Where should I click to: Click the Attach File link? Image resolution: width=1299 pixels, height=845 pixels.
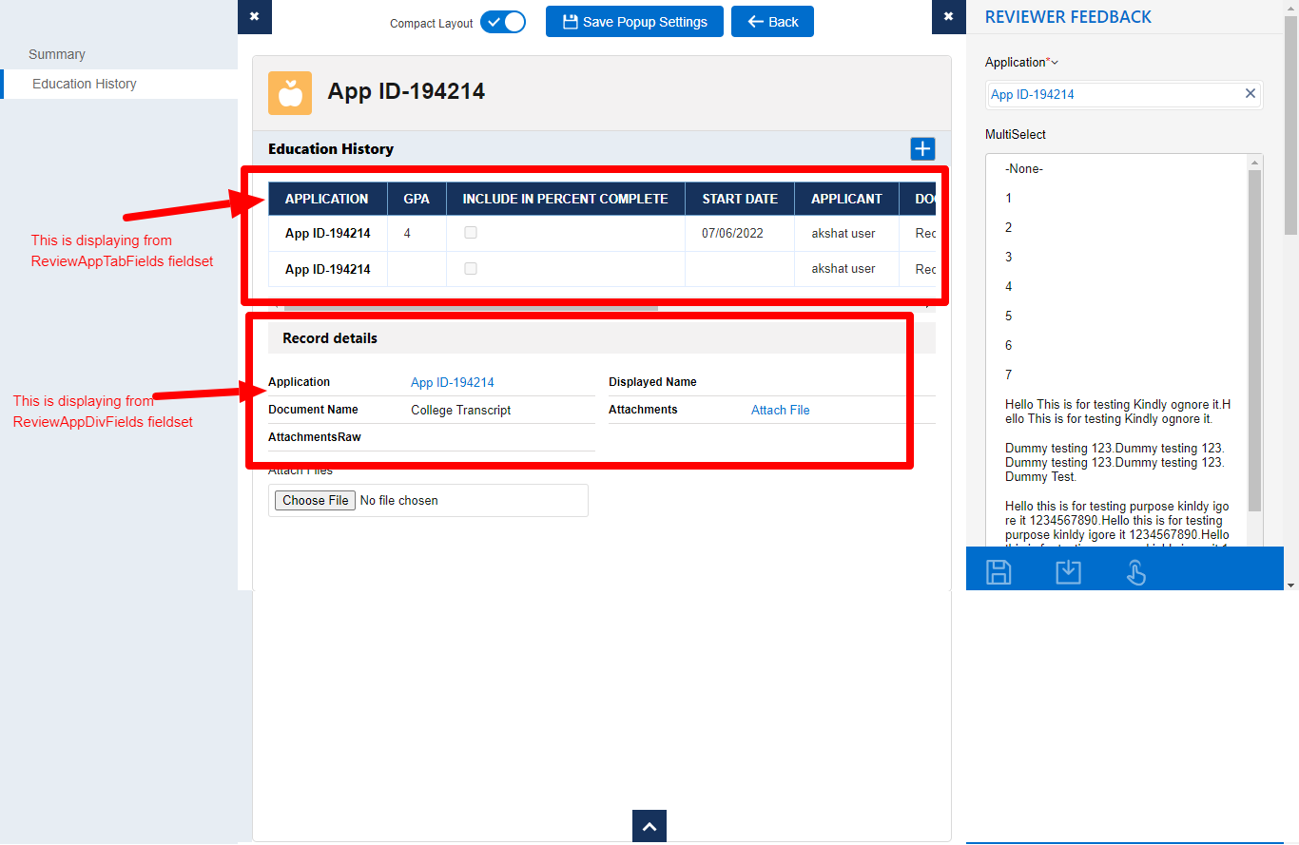point(780,410)
